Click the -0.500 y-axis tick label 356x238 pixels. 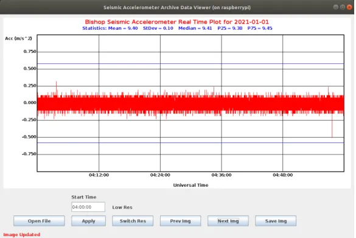point(29,137)
